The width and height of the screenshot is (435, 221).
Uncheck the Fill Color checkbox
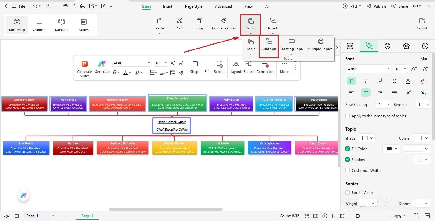(347, 149)
